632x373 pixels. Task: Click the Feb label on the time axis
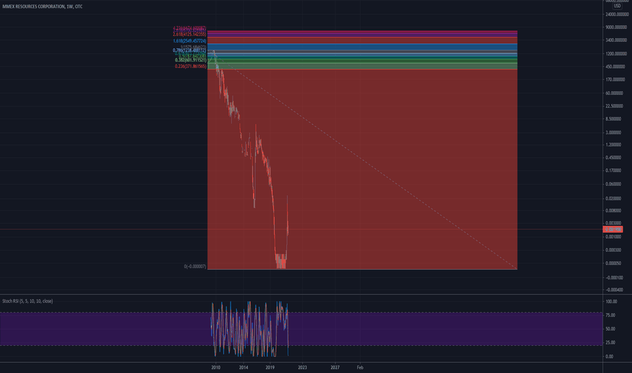[360, 368]
